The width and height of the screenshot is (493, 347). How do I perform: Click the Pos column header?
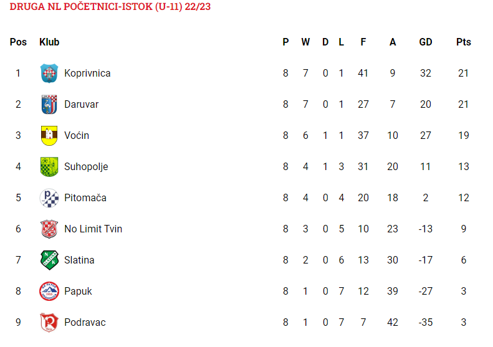[x=18, y=42]
